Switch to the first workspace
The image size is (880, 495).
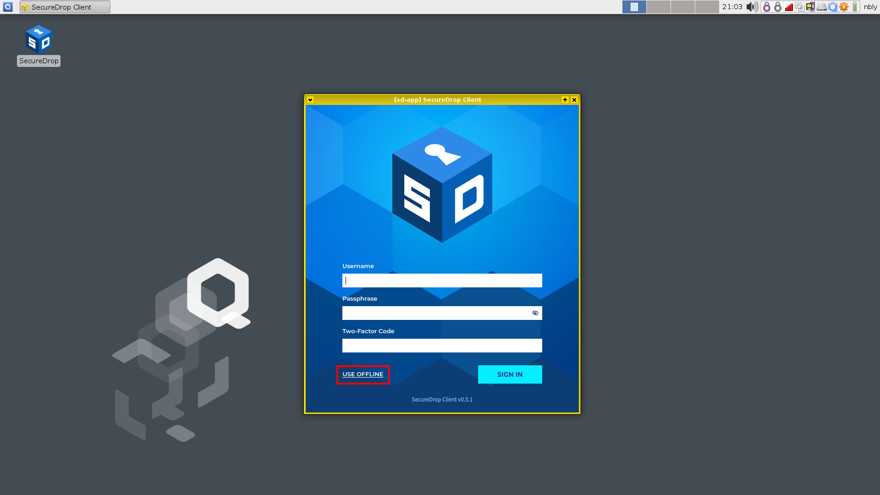pyautogui.click(x=634, y=7)
